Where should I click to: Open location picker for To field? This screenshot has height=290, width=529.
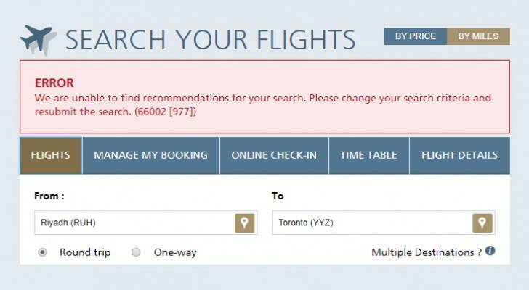[x=482, y=223]
